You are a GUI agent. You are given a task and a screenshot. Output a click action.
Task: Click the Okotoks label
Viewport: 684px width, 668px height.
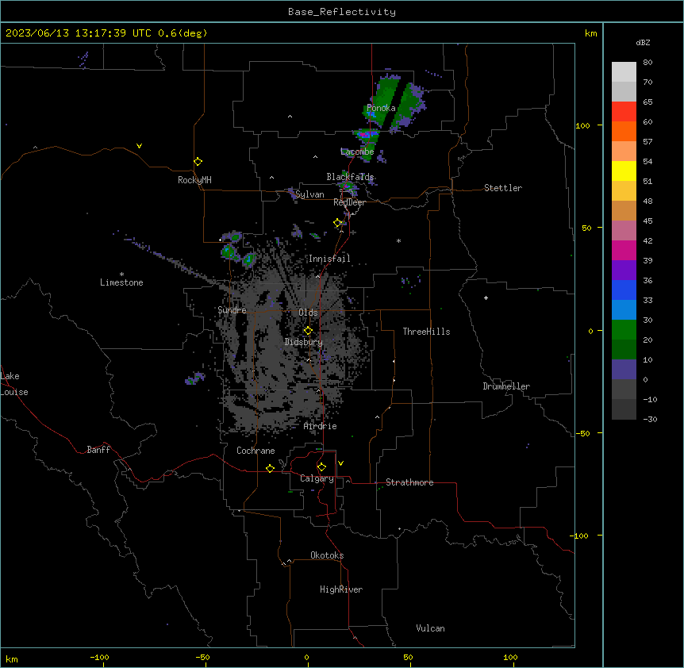tap(327, 555)
